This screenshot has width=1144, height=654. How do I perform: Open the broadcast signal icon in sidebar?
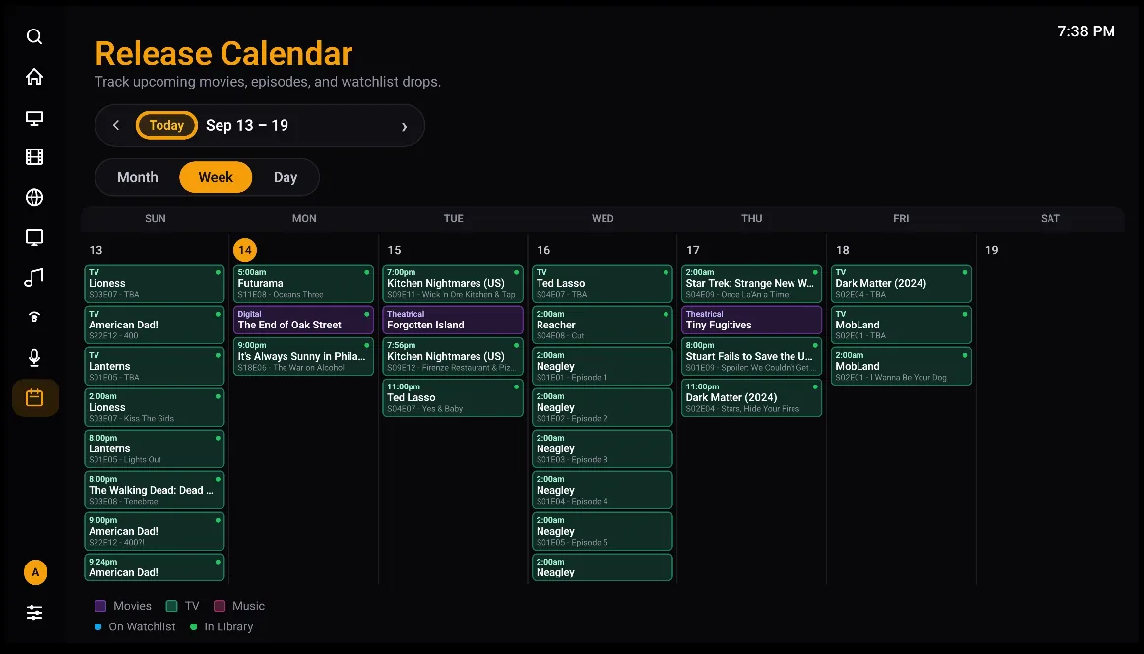click(34, 317)
